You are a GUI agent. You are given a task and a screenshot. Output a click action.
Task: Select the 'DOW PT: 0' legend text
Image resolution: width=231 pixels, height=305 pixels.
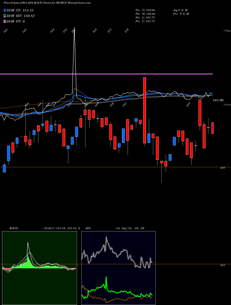point(15,21)
